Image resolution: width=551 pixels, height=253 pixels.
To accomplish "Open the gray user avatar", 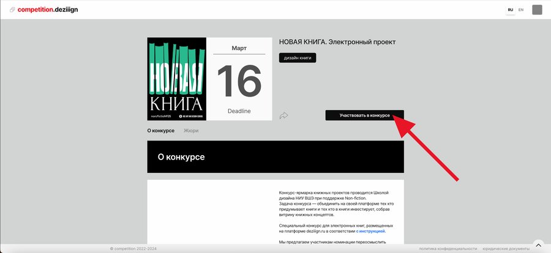I will coord(537,10).
